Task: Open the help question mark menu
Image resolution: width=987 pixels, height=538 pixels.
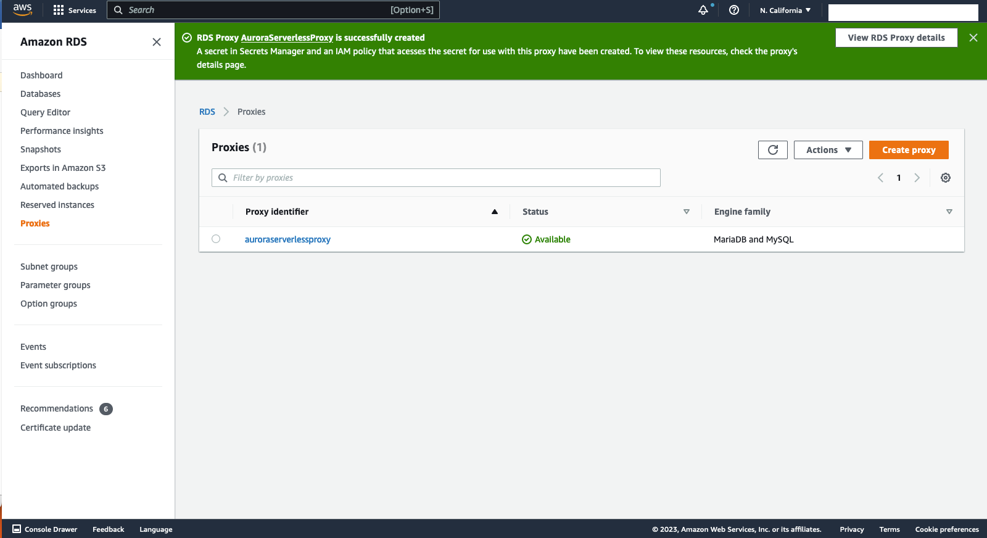Action: 734,10
